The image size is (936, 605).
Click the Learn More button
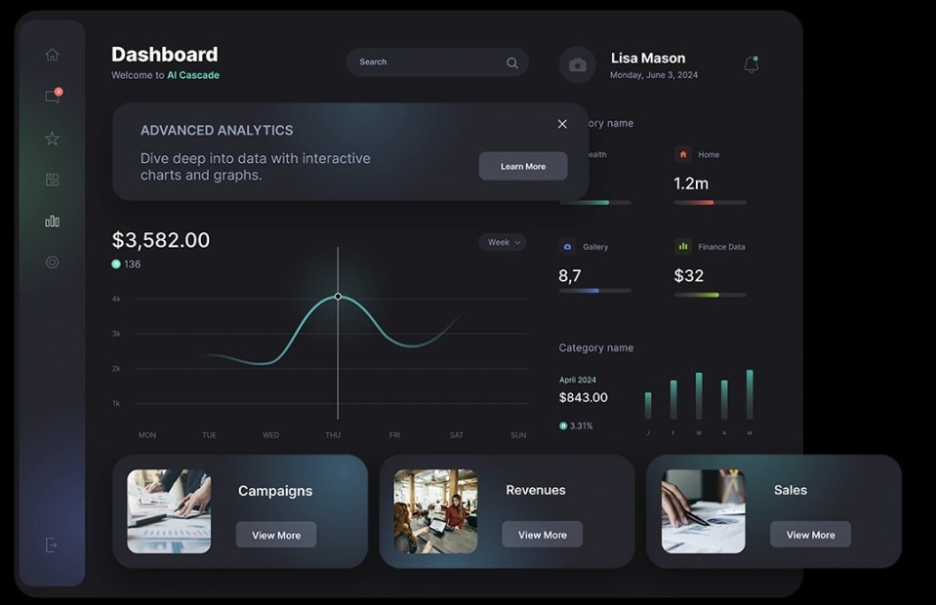click(522, 166)
